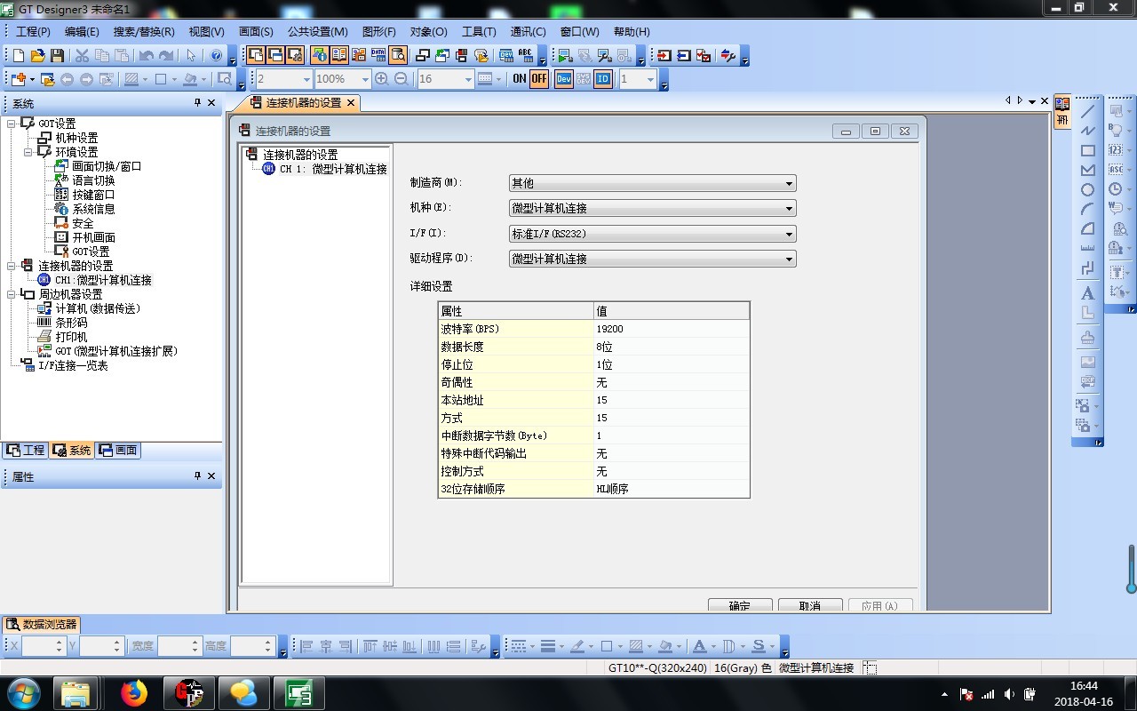1137x711 pixels.
Task: Open the 公共设置(M) menu
Action: (317, 32)
